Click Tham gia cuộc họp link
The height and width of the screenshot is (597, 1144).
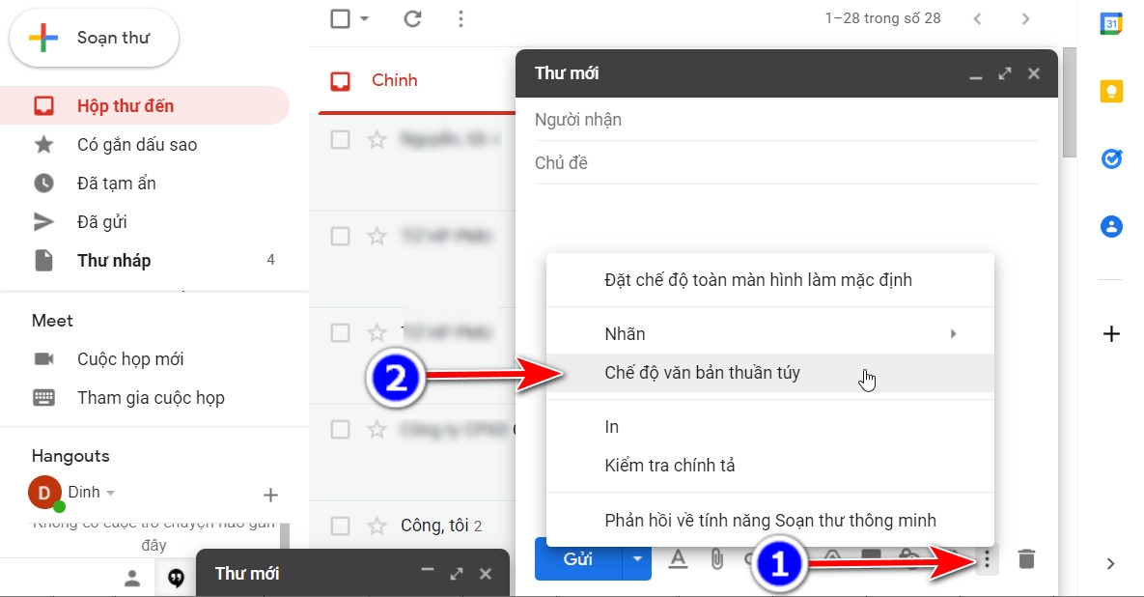151,398
